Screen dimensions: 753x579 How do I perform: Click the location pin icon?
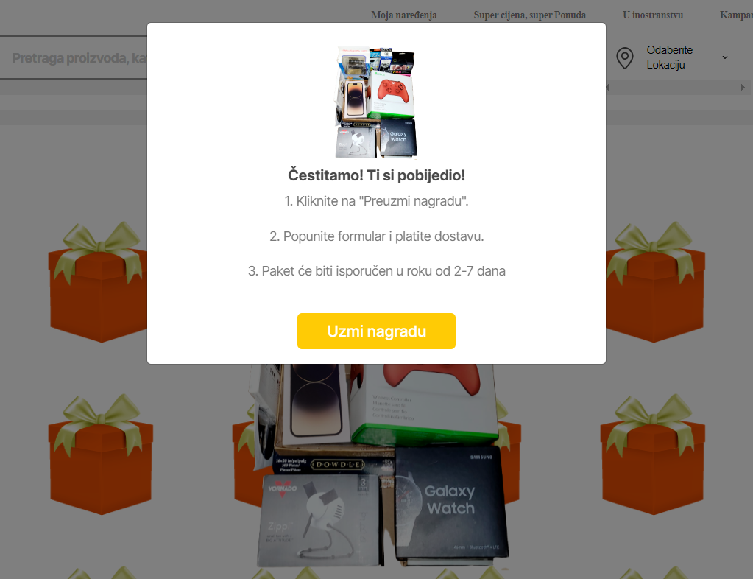(x=625, y=57)
